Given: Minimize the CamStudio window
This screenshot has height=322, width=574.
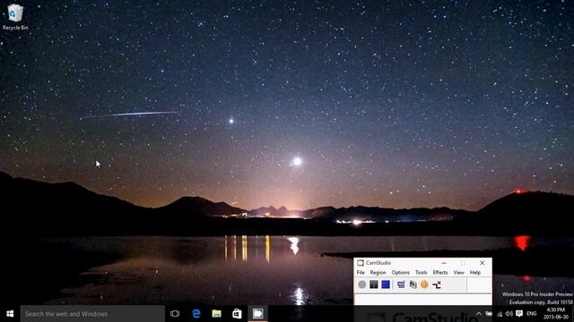Looking at the screenshot, I should (x=444, y=263).
